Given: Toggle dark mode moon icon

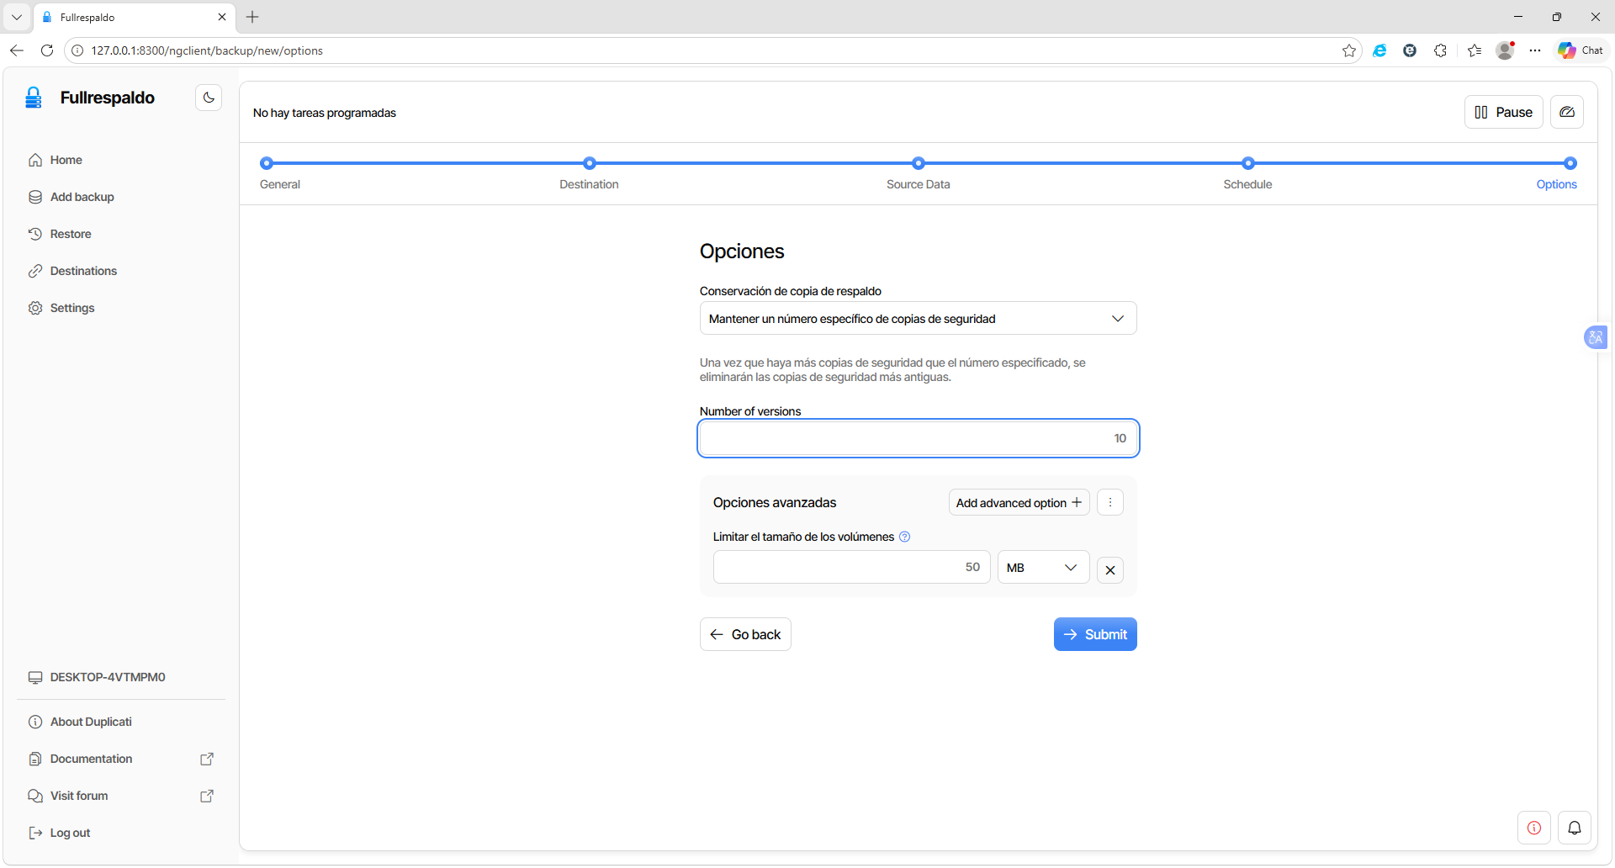Looking at the screenshot, I should [x=209, y=98].
